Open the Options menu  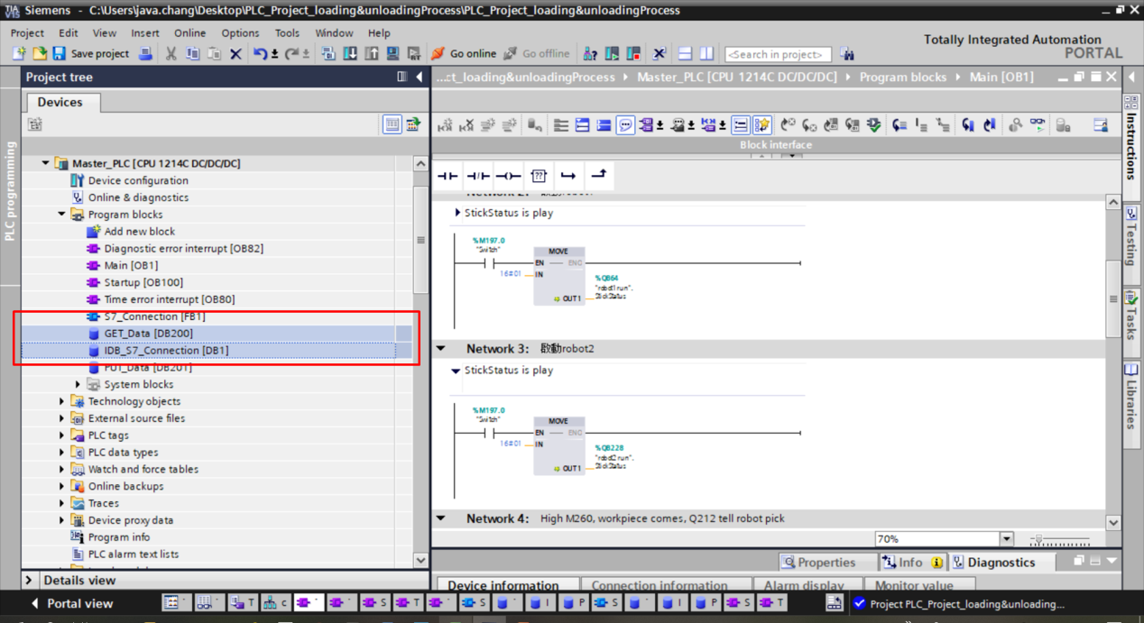point(240,32)
